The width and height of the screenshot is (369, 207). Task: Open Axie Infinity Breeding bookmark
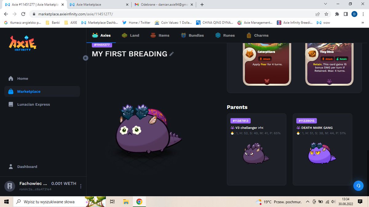pyautogui.click(x=295, y=23)
